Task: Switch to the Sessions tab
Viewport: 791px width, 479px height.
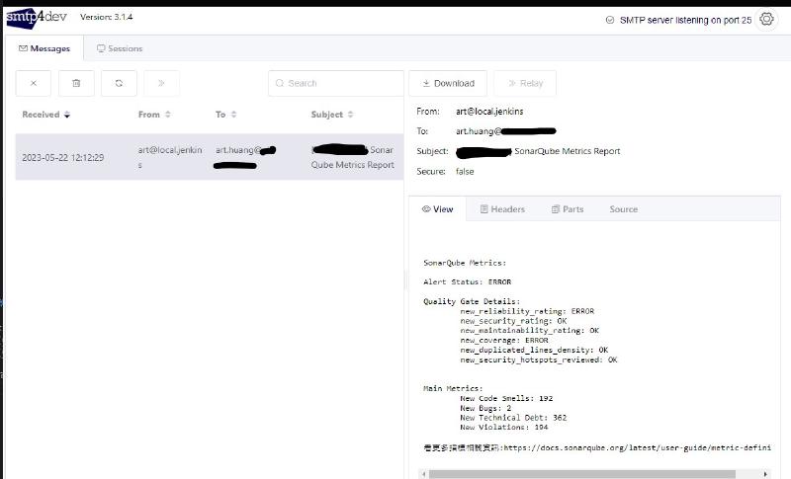Action: tap(120, 48)
